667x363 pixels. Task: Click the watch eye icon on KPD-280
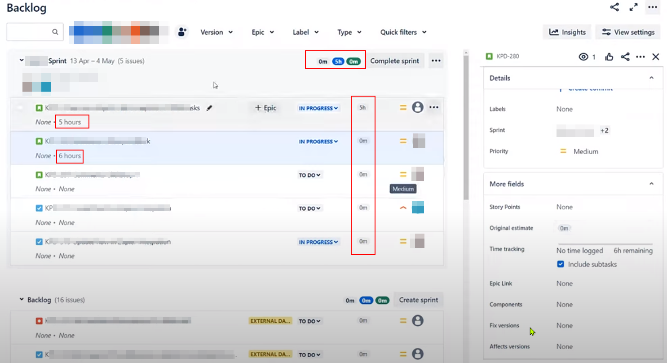coord(583,57)
